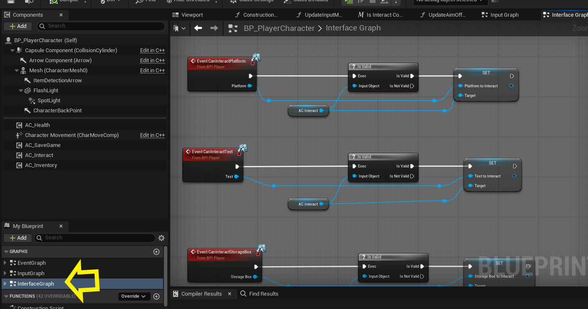Image resolution: width=588 pixels, height=309 pixels.
Task: Close the Components panel tab
Action: pyautogui.click(x=61, y=15)
